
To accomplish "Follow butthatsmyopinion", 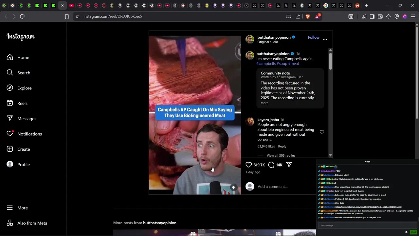I will pyautogui.click(x=314, y=37).
